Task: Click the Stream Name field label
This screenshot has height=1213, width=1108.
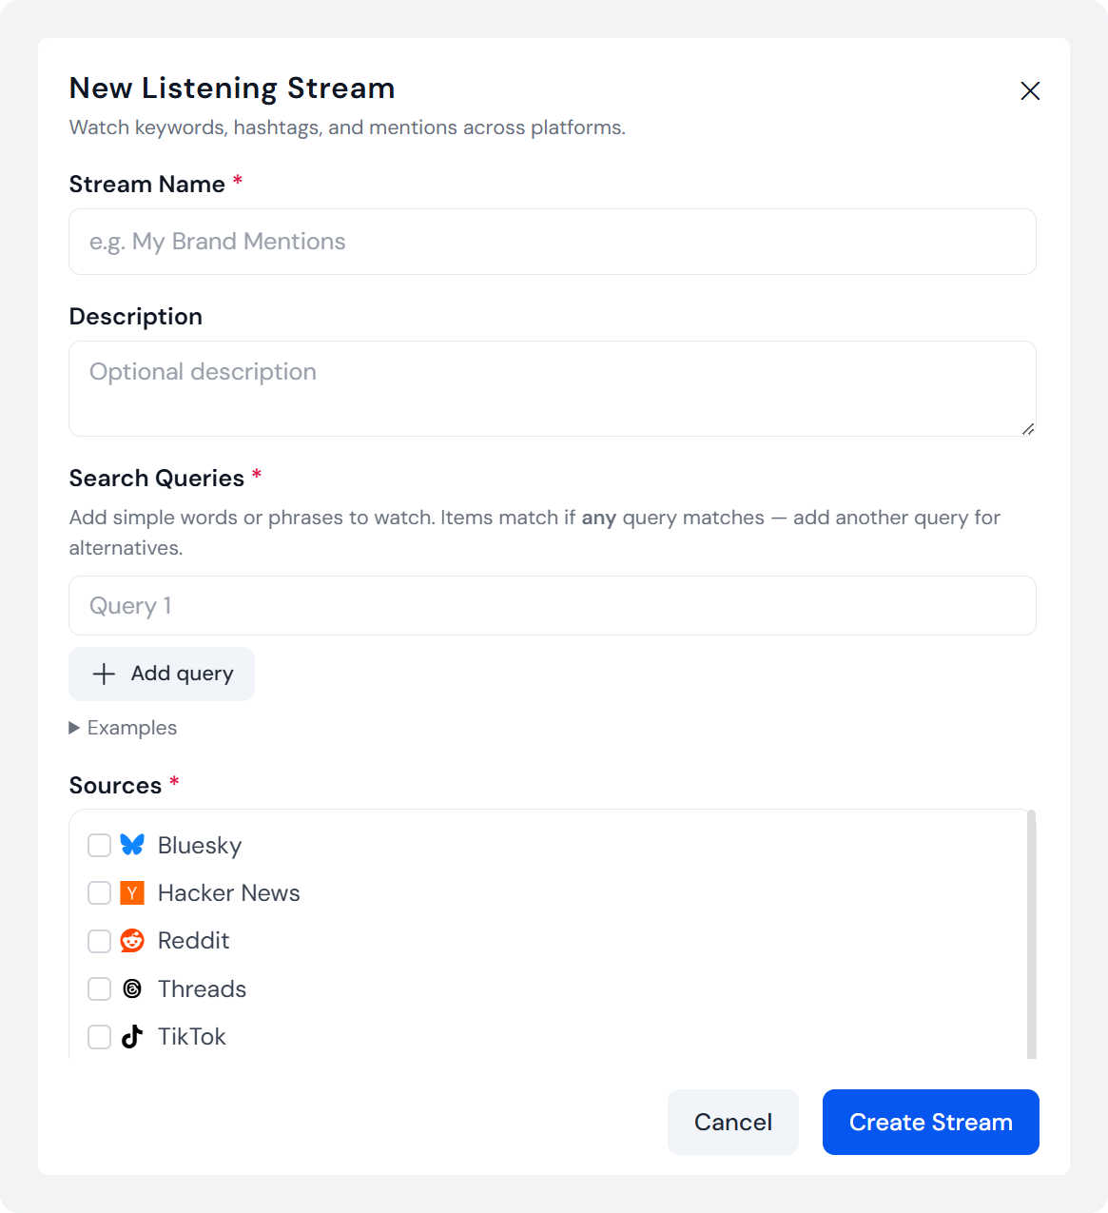Action: pyautogui.click(x=147, y=184)
